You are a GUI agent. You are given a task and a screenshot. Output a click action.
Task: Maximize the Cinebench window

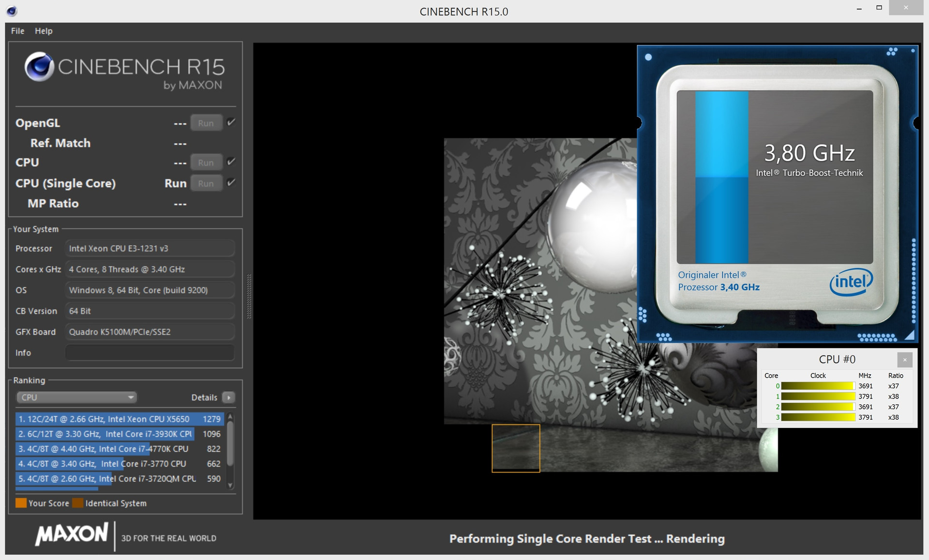coord(879,8)
